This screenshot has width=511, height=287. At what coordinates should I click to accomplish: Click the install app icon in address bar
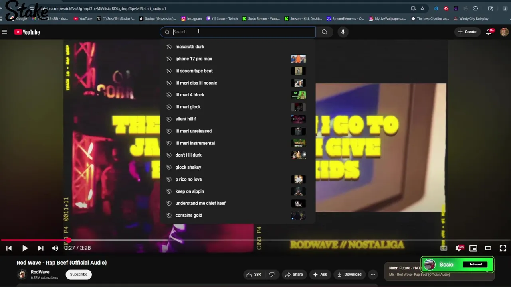[x=414, y=8]
